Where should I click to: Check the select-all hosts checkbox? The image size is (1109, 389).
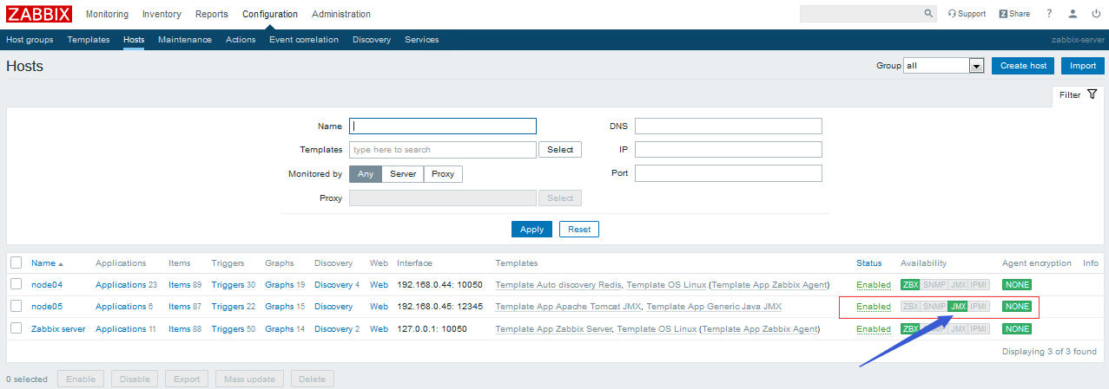17,263
